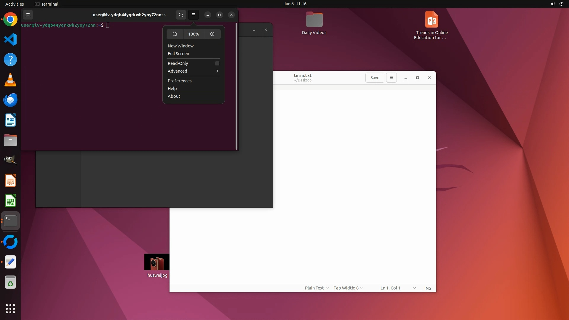The image size is (569, 320).
Task: Reset zoom via the 100% button
Action: [x=194, y=34]
